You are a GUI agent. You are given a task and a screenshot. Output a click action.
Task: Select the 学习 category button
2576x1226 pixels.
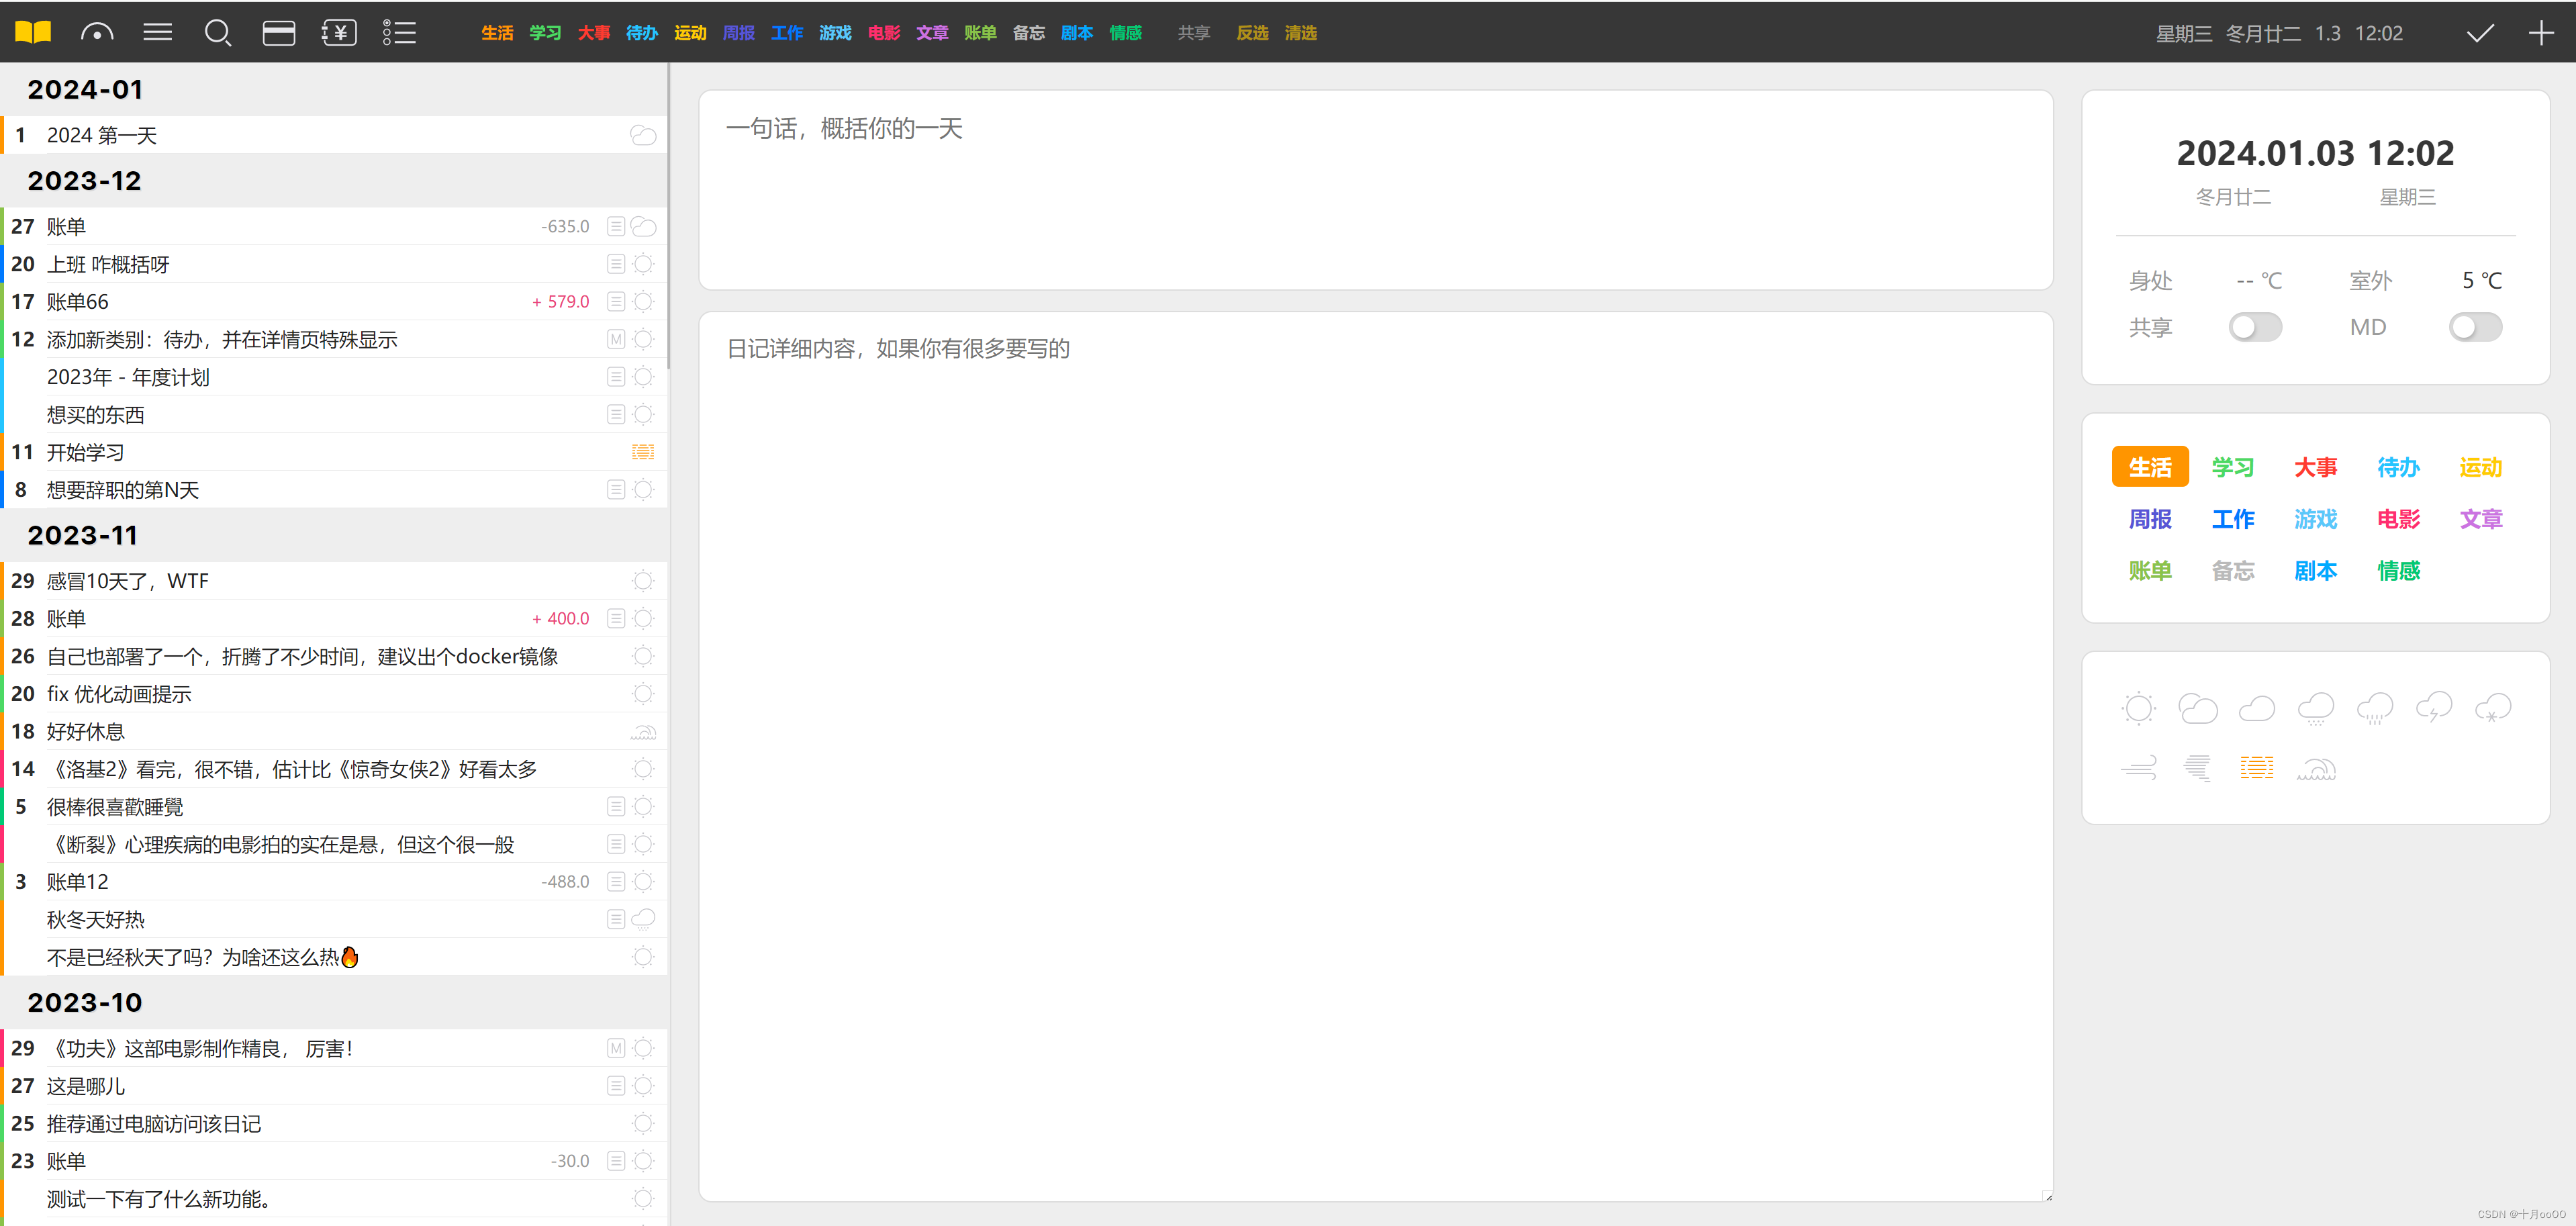coord(2232,467)
